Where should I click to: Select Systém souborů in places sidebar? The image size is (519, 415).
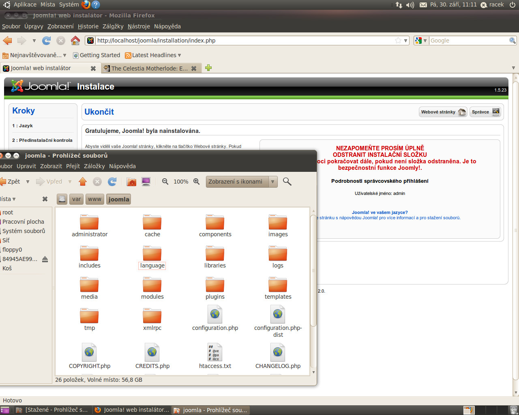point(24,231)
